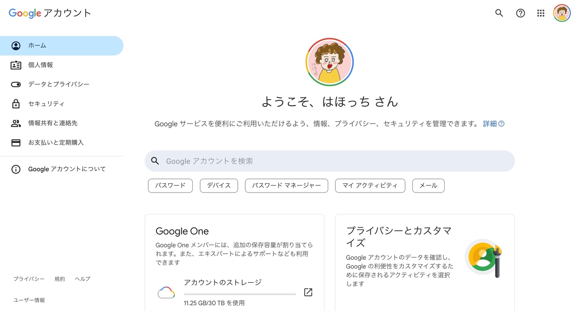Click the large profile picture to change it
The height and width of the screenshot is (311, 577).
tap(330, 62)
